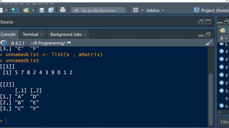Clear the console with the broom icon

click(209, 43)
